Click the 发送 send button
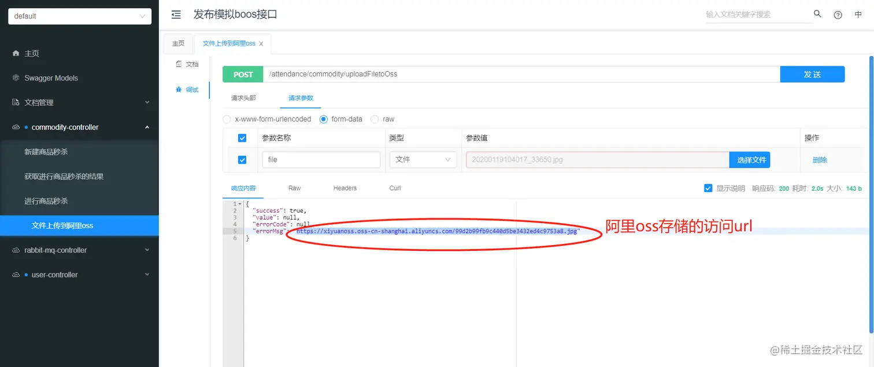Screen dimensions: 874x367 (x=812, y=74)
